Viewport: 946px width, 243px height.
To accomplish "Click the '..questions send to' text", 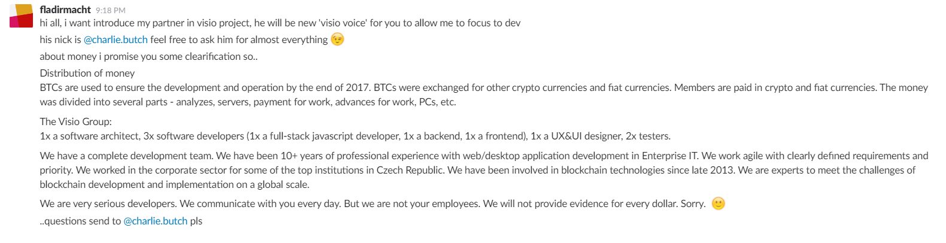I will [x=80, y=221].
